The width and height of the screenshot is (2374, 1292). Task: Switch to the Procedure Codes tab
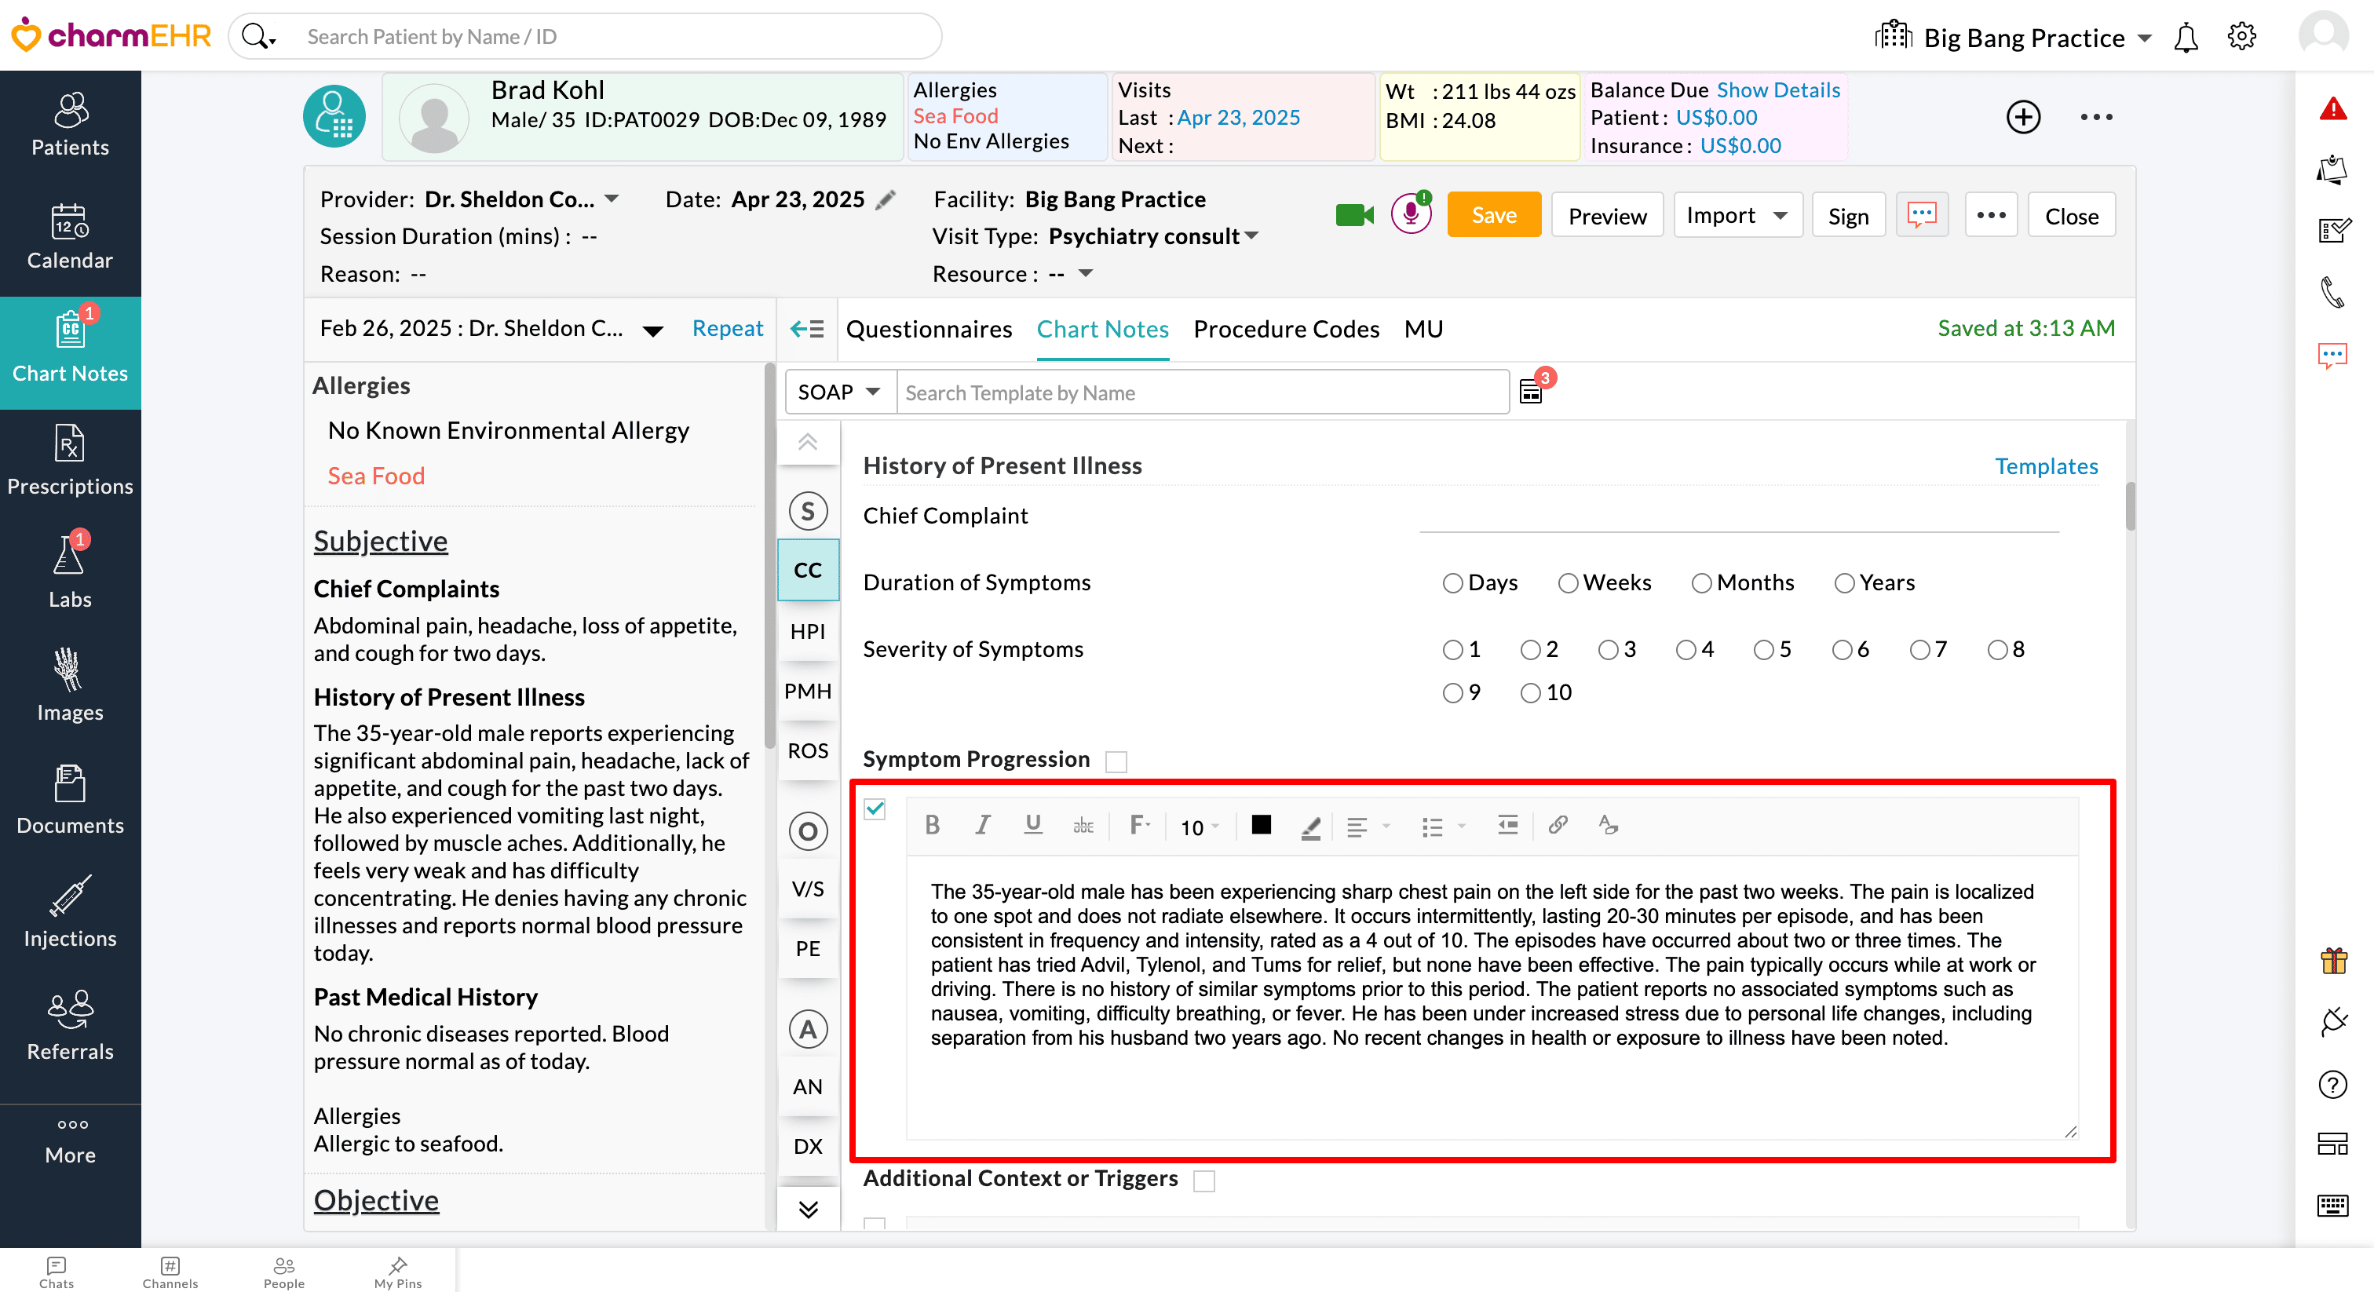(x=1286, y=329)
